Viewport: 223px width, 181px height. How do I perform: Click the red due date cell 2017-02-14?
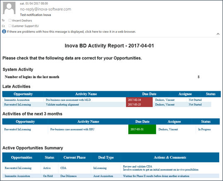click(139, 100)
